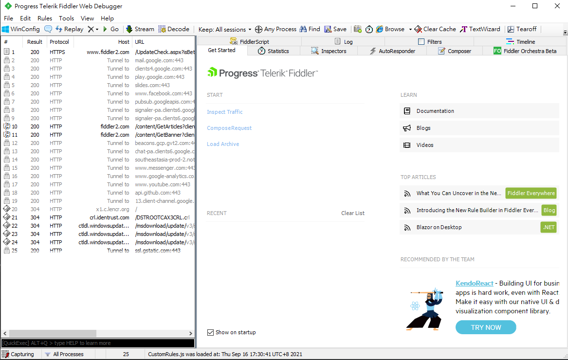Open Documentation in Learn section
This screenshot has height=360, width=568.
point(479,111)
